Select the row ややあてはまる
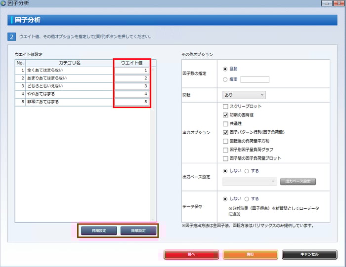Viewport: 346px width, 267px height. point(83,94)
